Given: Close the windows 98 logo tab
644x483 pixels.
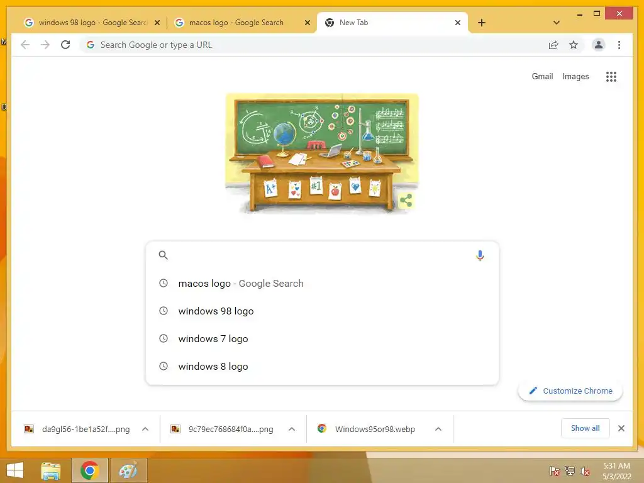Looking at the screenshot, I should 157,23.
